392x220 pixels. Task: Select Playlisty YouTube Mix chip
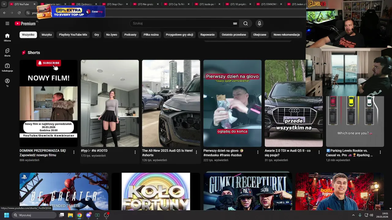tap(73, 35)
